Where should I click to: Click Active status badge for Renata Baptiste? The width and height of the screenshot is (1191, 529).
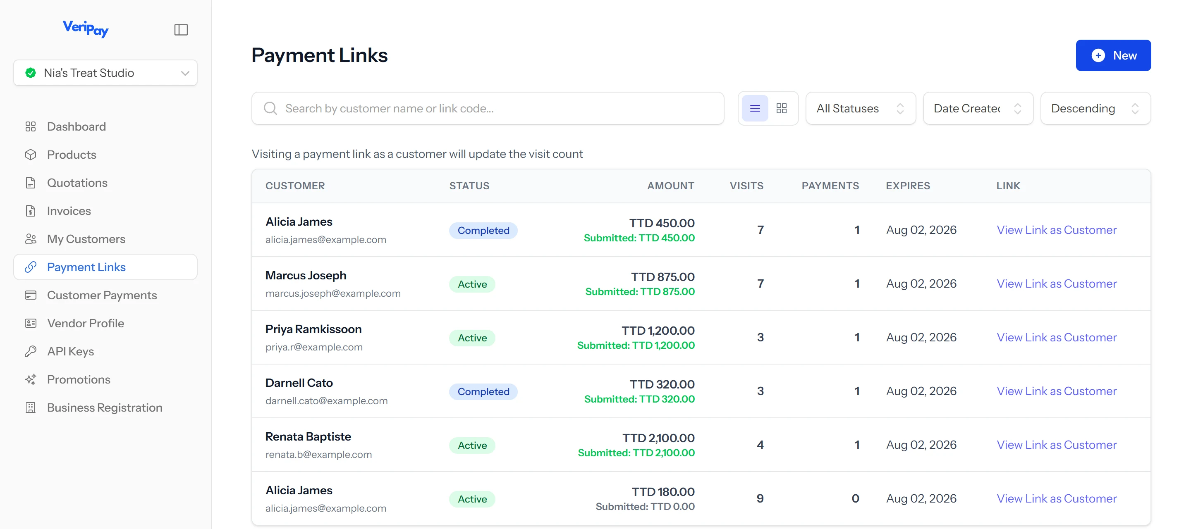click(472, 446)
